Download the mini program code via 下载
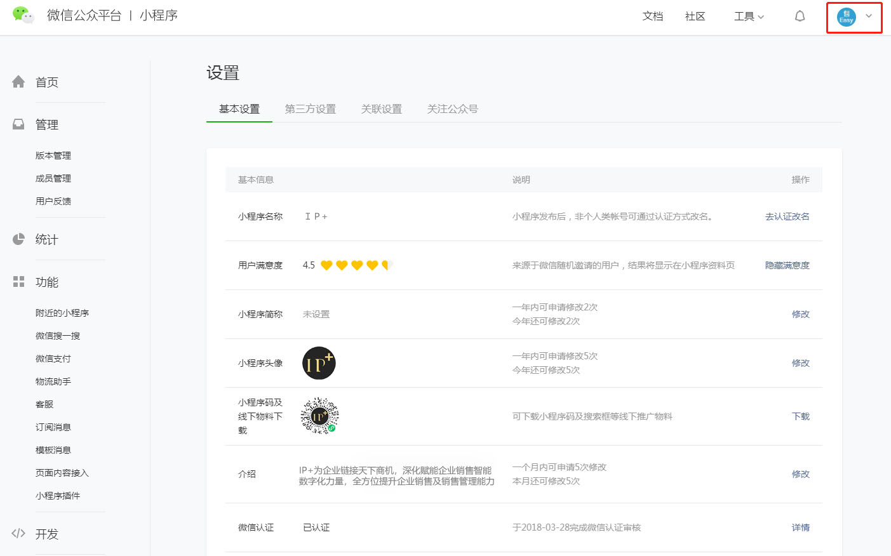 tap(800, 416)
